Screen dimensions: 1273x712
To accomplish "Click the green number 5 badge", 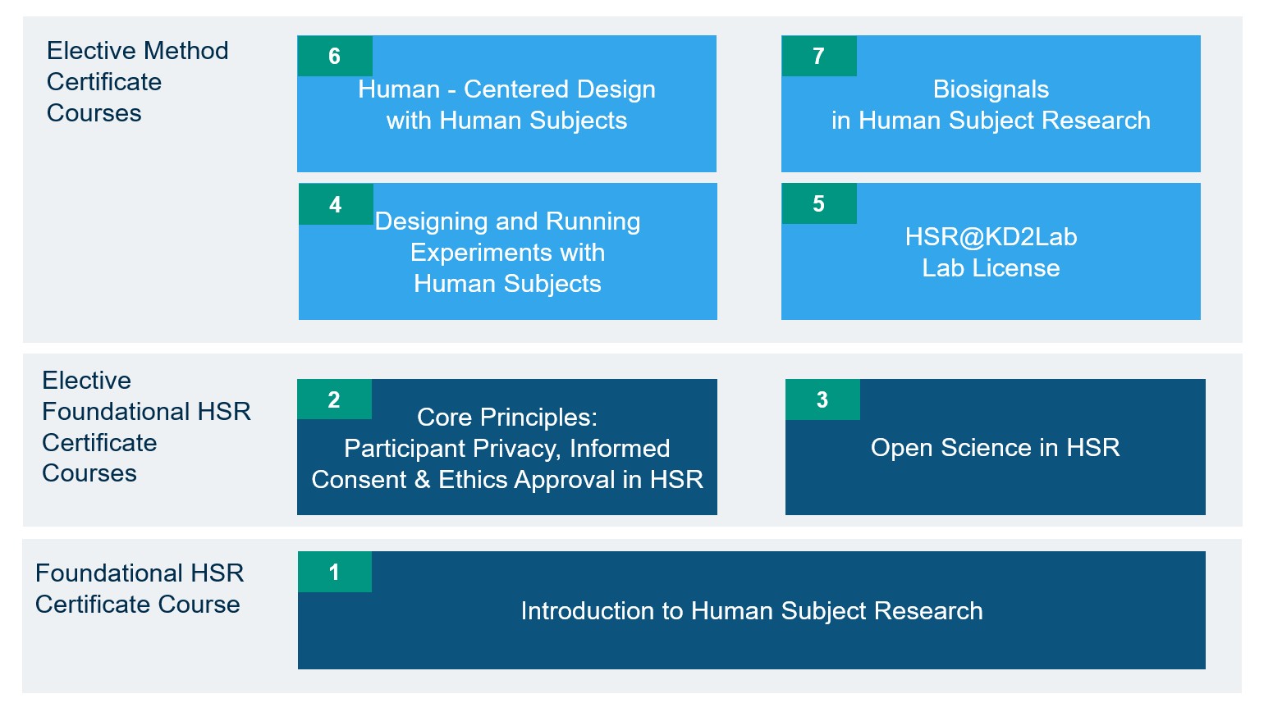I will point(818,203).
